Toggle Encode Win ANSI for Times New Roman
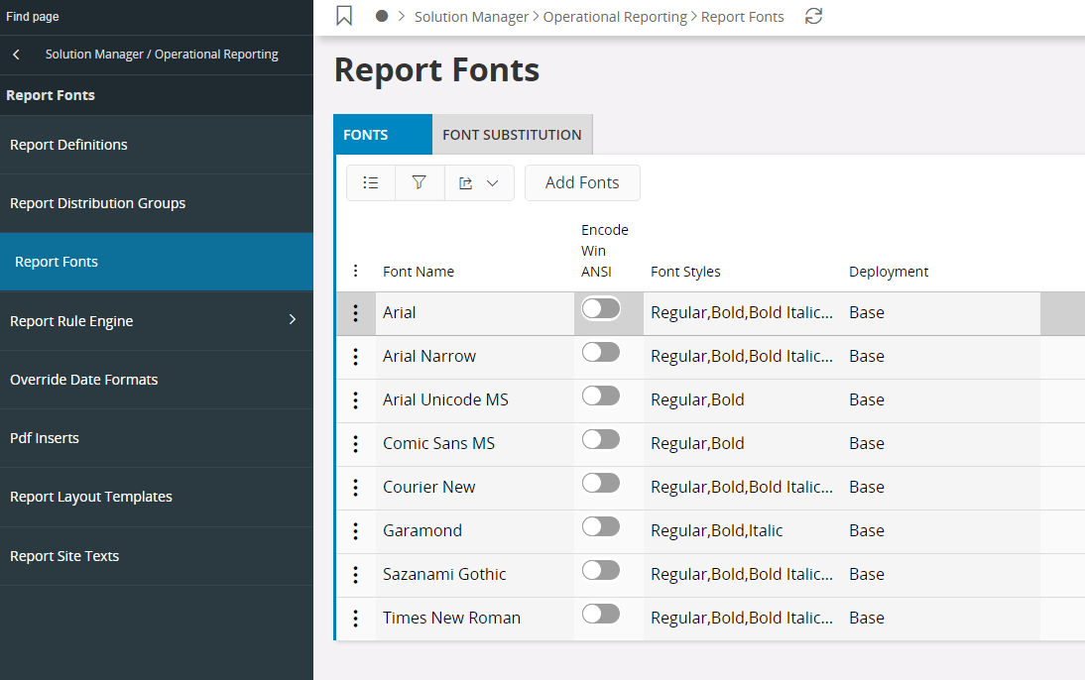1085x680 pixels. pos(600,615)
